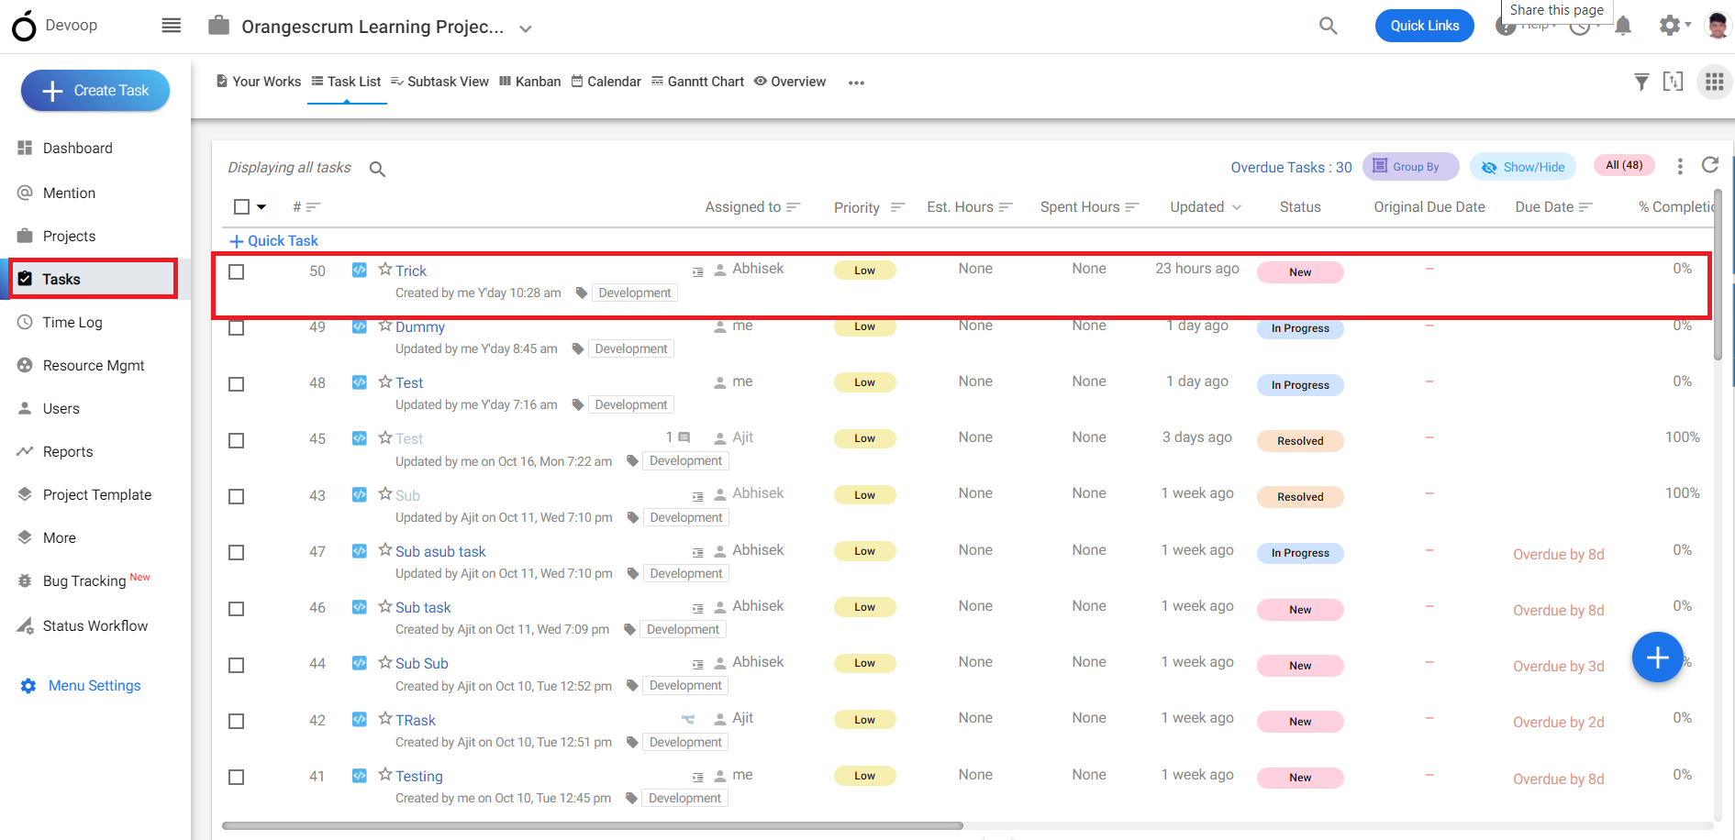Click the Orangescrum logo icon
This screenshot has width=1735, height=840.
tap(25, 27)
